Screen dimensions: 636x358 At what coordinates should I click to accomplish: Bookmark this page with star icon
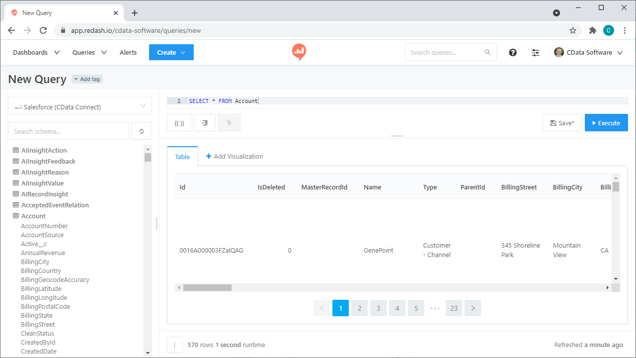(573, 30)
